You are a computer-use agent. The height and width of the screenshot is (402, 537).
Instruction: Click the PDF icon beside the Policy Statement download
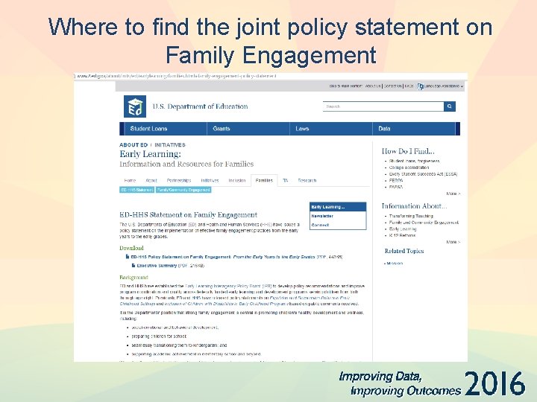point(128,257)
